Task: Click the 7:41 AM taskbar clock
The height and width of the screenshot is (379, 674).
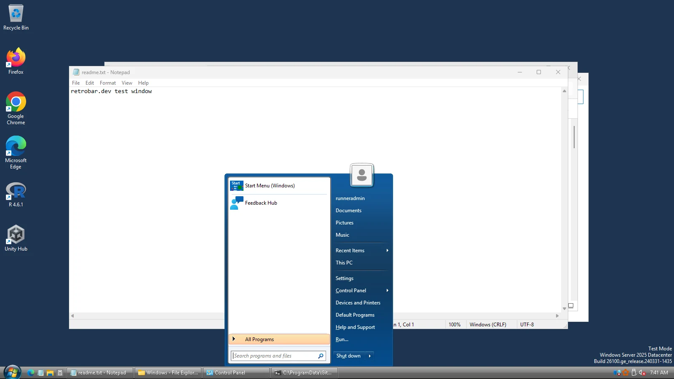Action: tap(659, 373)
